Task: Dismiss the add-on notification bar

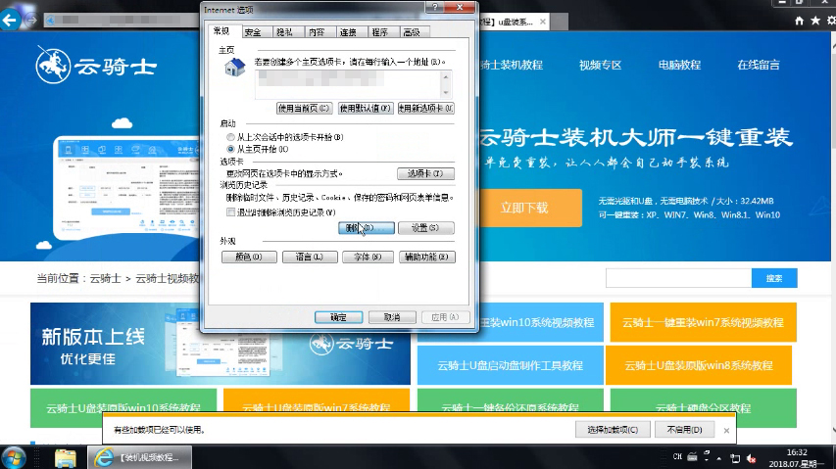Action: [726, 430]
